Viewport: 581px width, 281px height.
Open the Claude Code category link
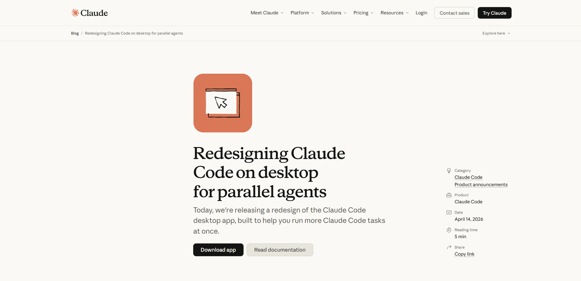468,177
